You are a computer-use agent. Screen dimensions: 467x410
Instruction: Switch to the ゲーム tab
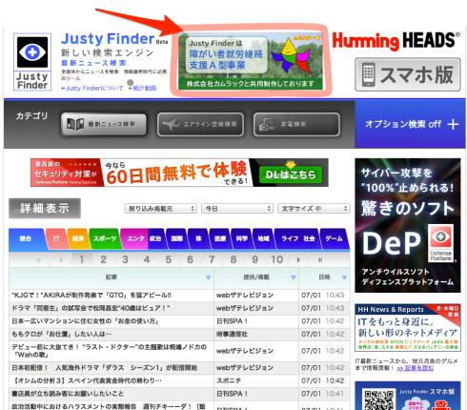tap(334, 238)
